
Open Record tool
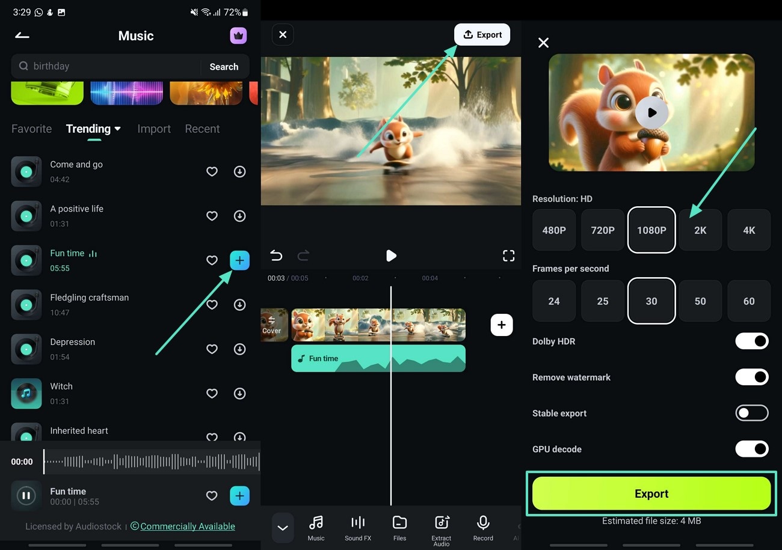coord(483,528)
